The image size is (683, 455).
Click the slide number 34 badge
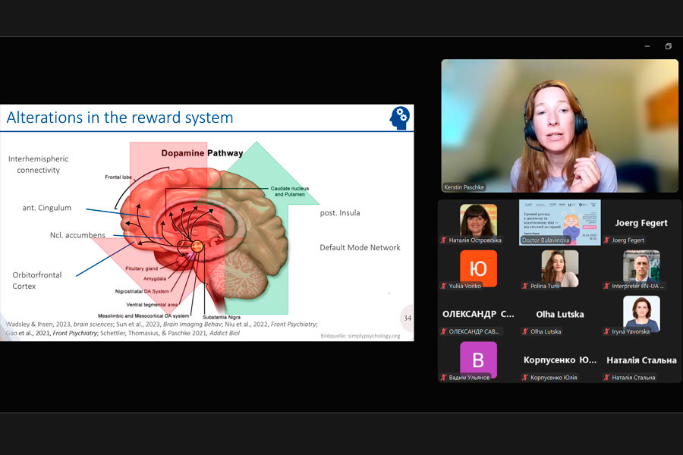pyautogui.click(x=407, y=318)
